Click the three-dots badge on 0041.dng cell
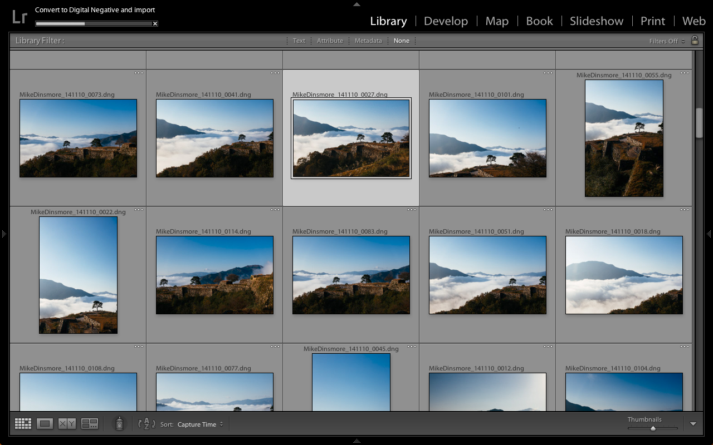713x445 pixels. (x=275, y=73)
